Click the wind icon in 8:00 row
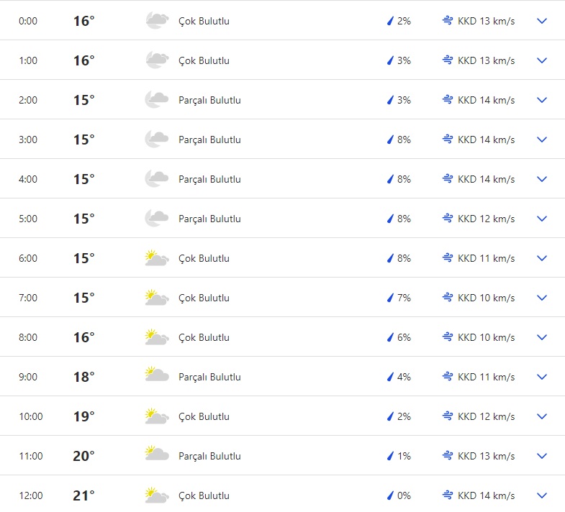The image size is (565, 512). point(448,337)
